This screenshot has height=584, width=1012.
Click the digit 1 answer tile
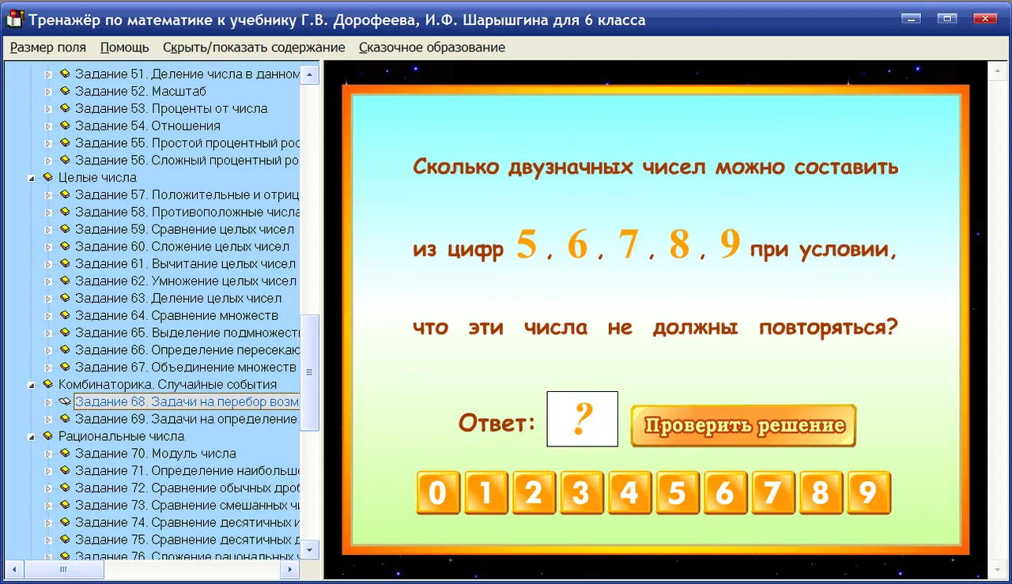click(486, 493)
